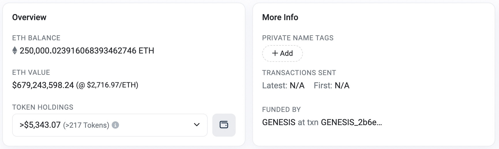Click the Overview card heading
Image resolution: width=499 pixels, height=149 pixels.
pyautogui.click(x=29, y=17)
